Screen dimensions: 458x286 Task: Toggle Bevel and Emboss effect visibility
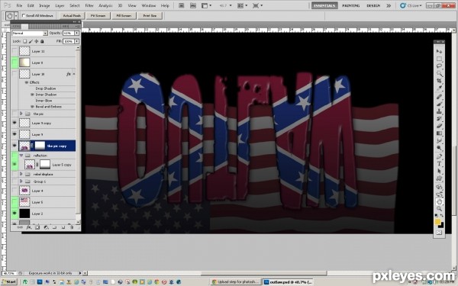tap(32, 107)
